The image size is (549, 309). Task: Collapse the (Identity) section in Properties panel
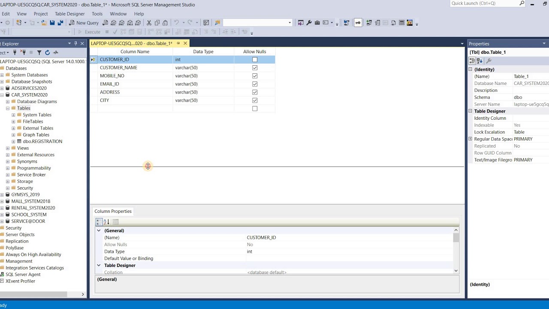pos(470,70)
